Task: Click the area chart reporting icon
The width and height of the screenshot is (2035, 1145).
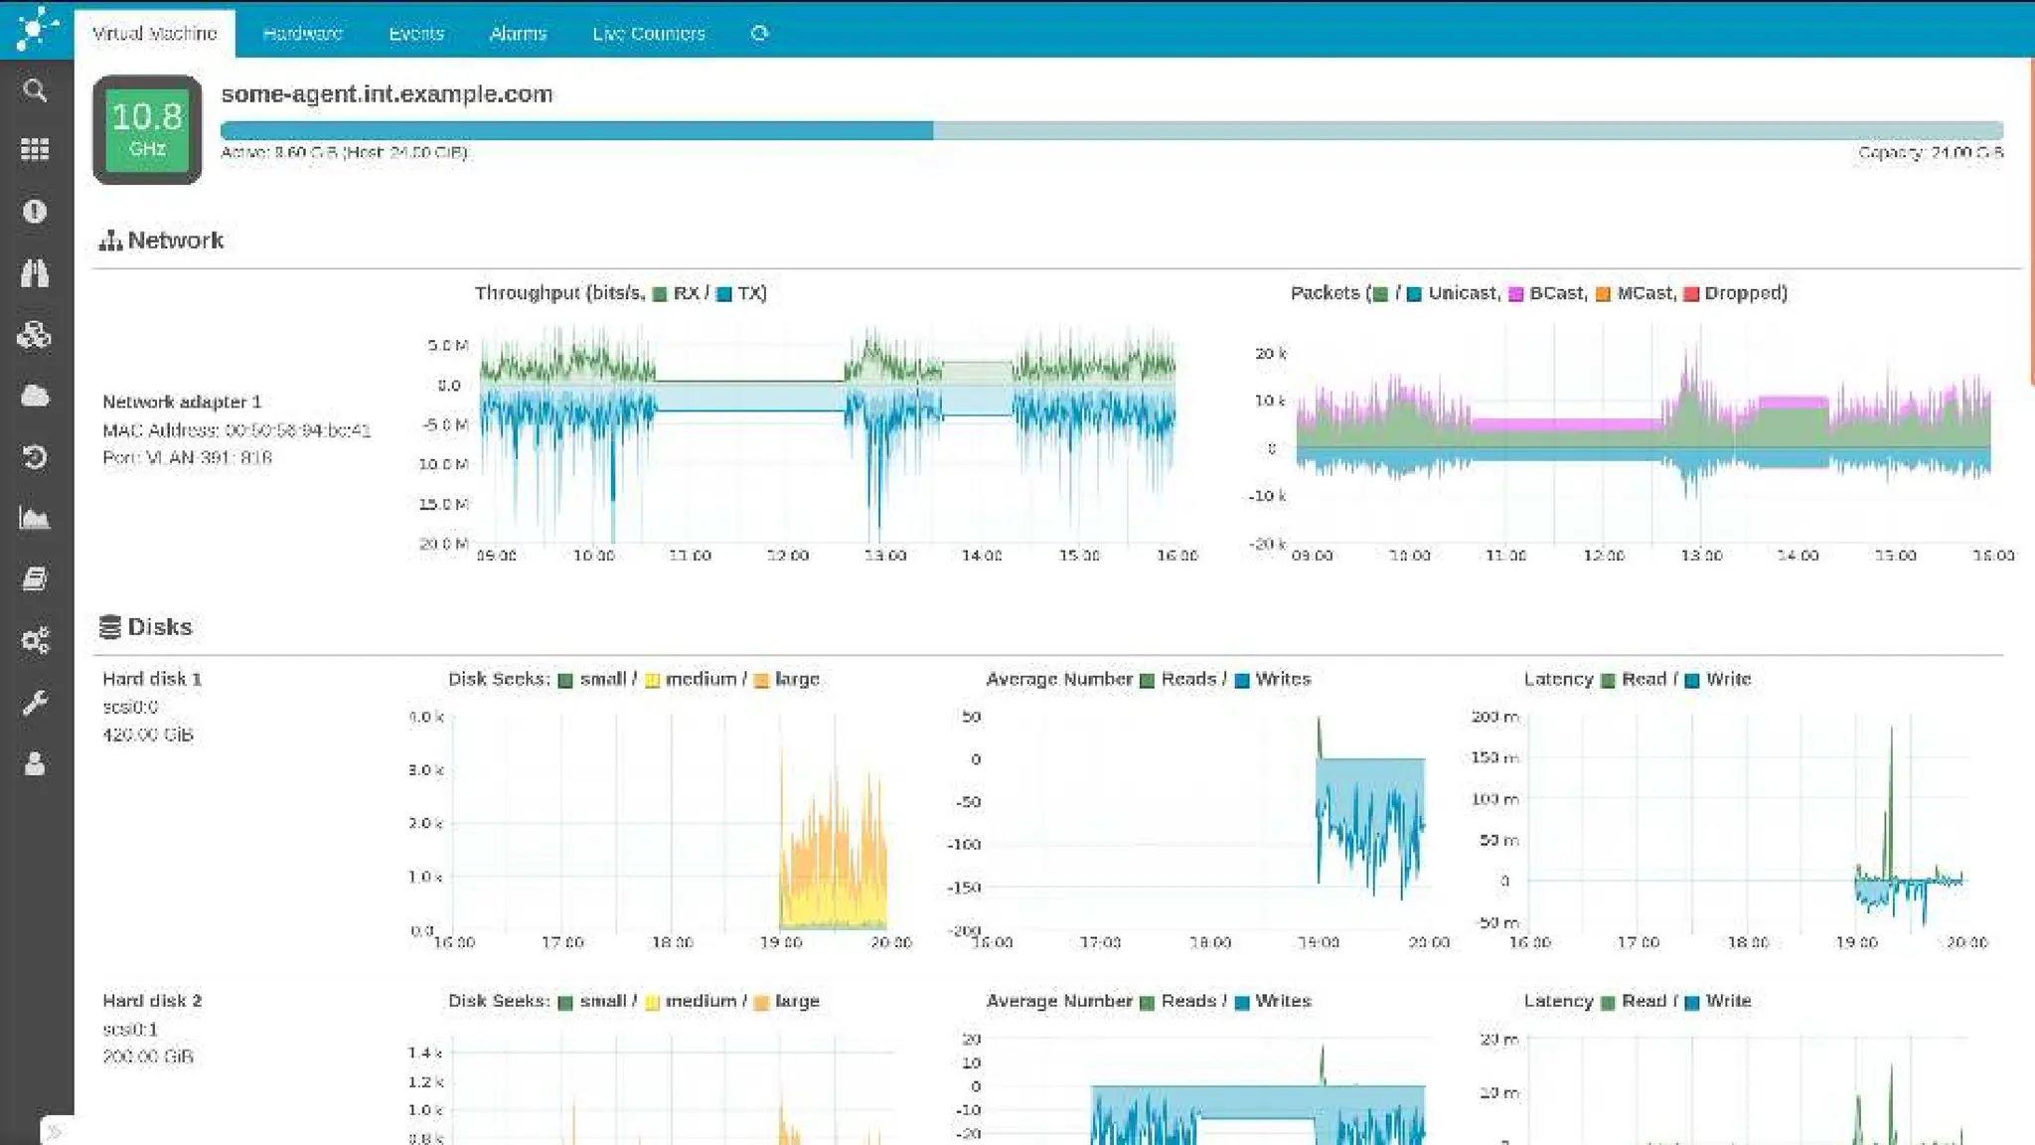Action: click(x=35, y=518)
